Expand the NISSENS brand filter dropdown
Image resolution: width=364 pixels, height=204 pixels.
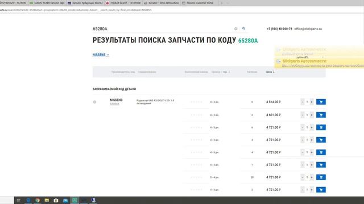pyautogui.click(x=101, y=55)
